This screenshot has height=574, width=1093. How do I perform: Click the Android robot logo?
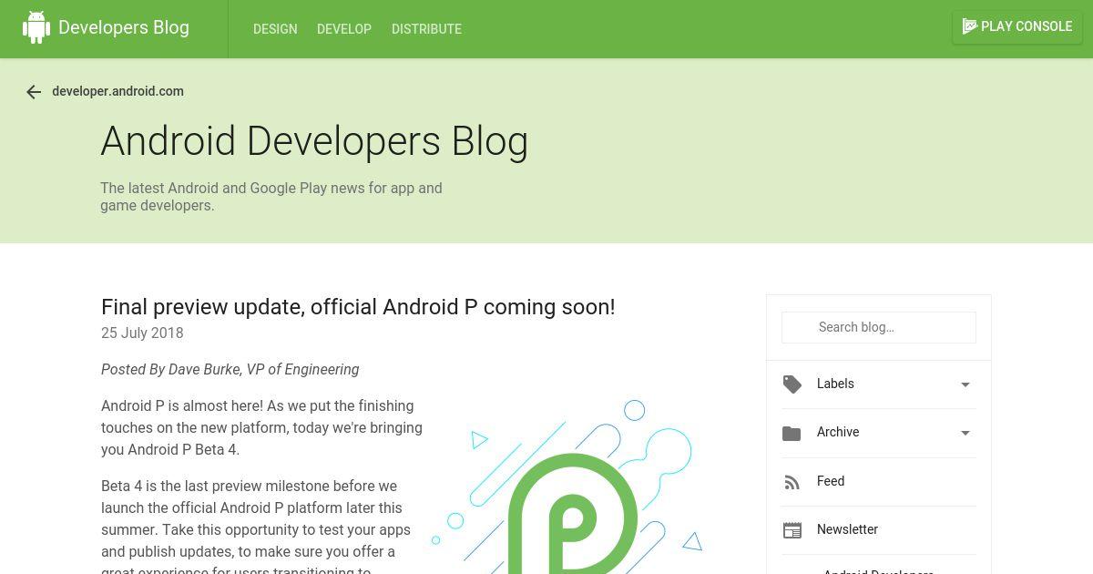[x=36, y=27]
